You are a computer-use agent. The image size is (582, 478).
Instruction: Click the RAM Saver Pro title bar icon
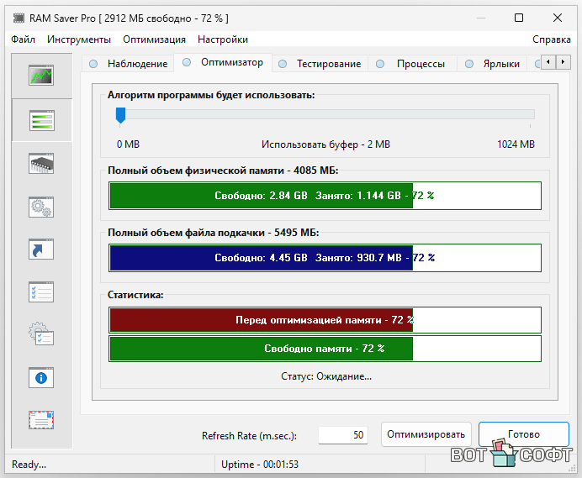tap(19, 18)
